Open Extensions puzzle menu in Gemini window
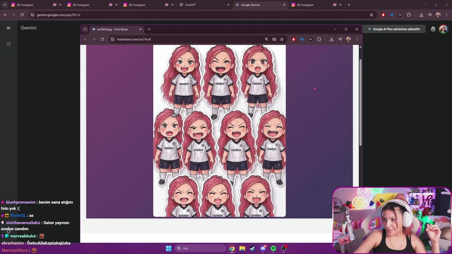The image size is (452, 254). [x=409, y=15]
